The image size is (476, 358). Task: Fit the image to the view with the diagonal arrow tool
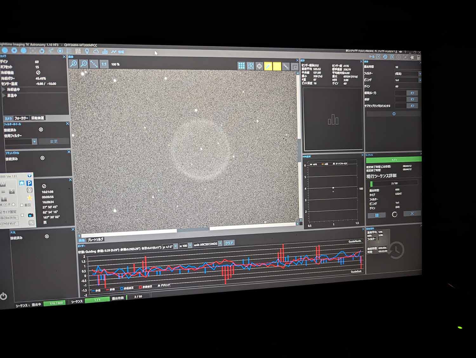(x=94, y=64)
